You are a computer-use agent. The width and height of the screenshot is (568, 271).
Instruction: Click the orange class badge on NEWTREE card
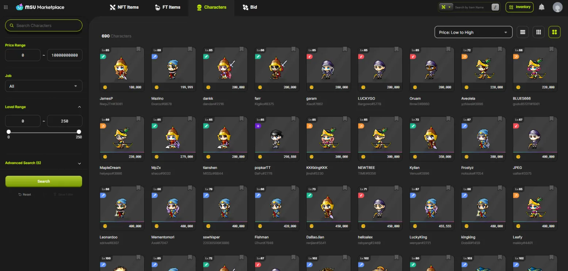click(x=361, y=126)
